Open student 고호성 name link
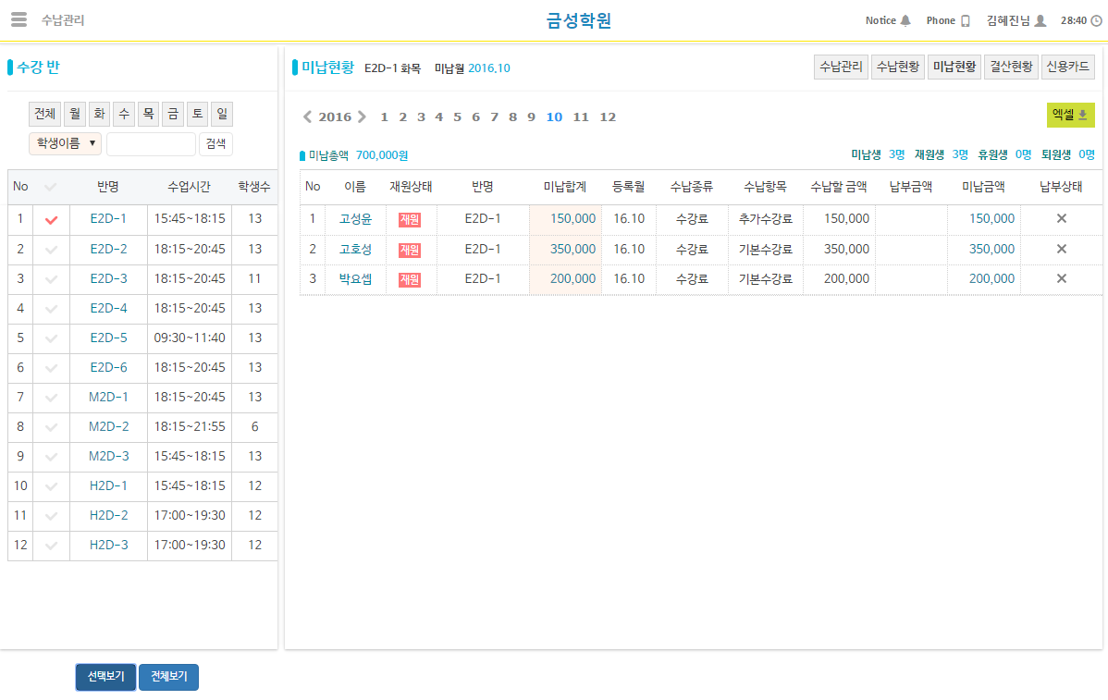Screen dimensions: 1108x700 pos(355,250)
